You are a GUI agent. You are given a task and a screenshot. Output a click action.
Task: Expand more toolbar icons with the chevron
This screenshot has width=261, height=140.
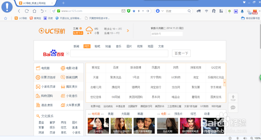pos(259,11)
